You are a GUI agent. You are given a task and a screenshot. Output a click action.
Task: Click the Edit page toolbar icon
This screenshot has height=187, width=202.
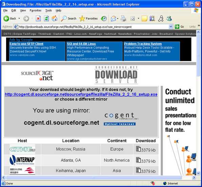click(133, 19)
